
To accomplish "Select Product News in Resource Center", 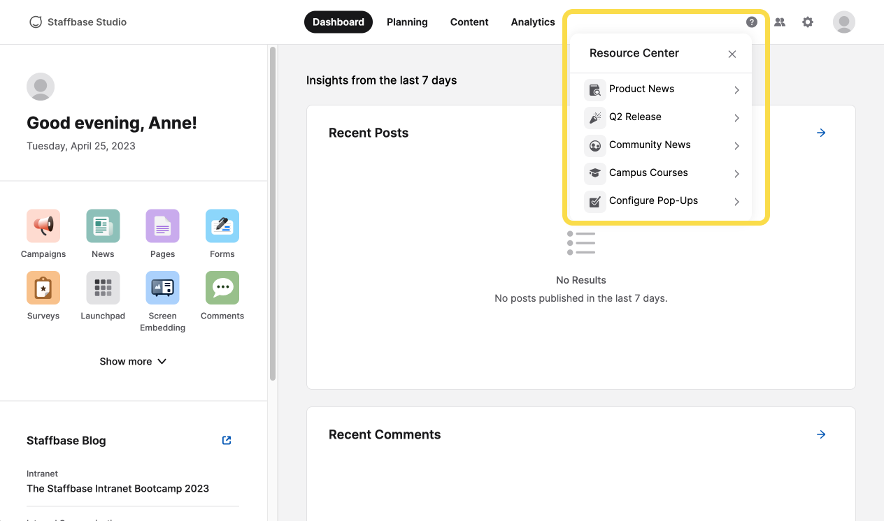I will point(661,89).
